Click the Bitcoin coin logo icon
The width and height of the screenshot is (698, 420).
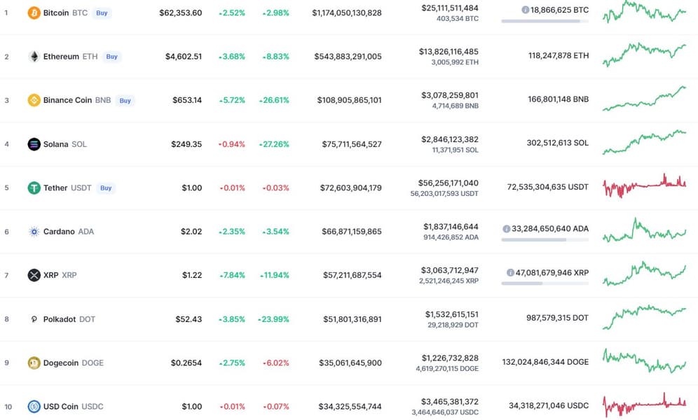click(x=34, y=13)
